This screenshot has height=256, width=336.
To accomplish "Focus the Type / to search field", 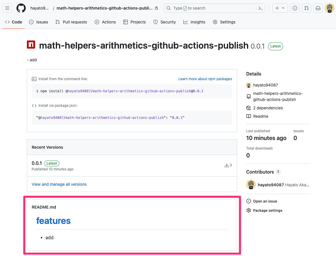I will [214, 8].
